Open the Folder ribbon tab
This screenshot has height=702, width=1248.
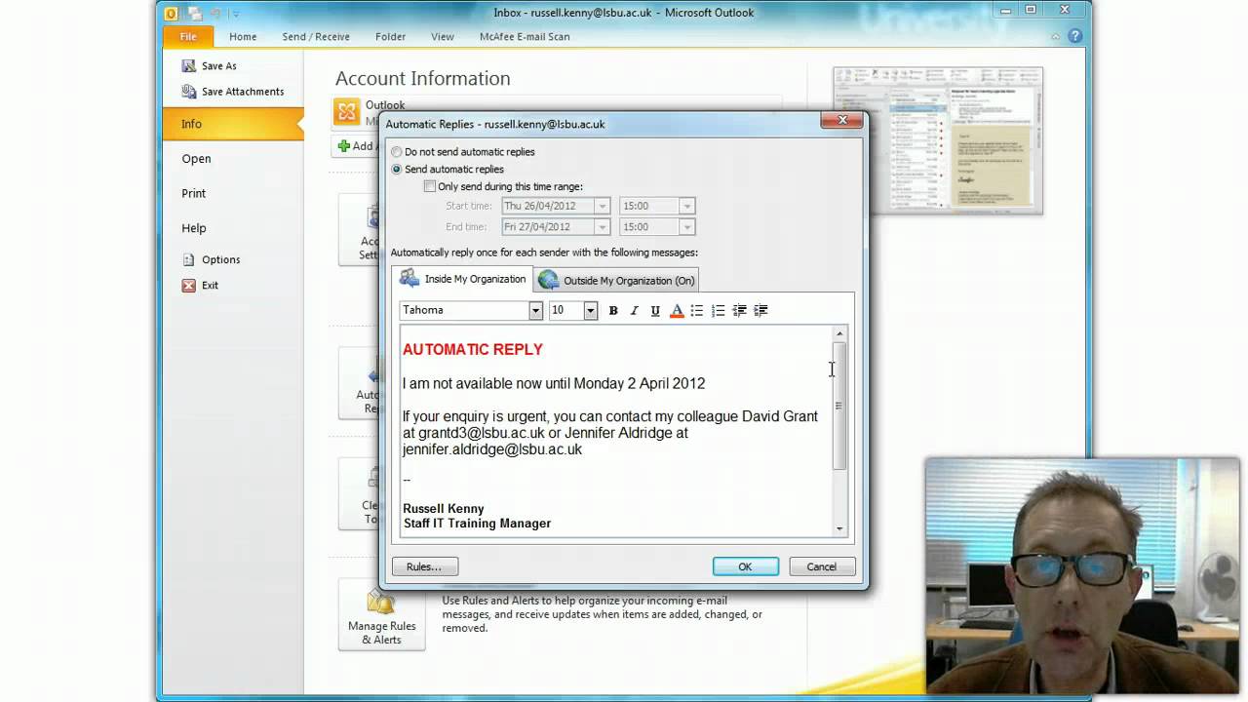[x=390, y=36]
